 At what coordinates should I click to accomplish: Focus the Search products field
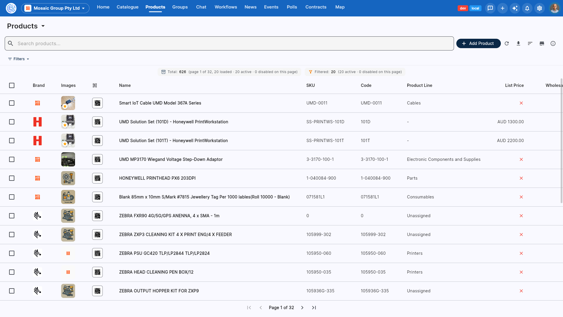(x=229, y=43)
